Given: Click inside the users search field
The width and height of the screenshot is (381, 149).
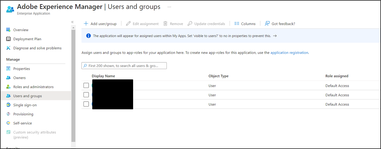Looking at the screenshot, I should (x=124, y=65).
